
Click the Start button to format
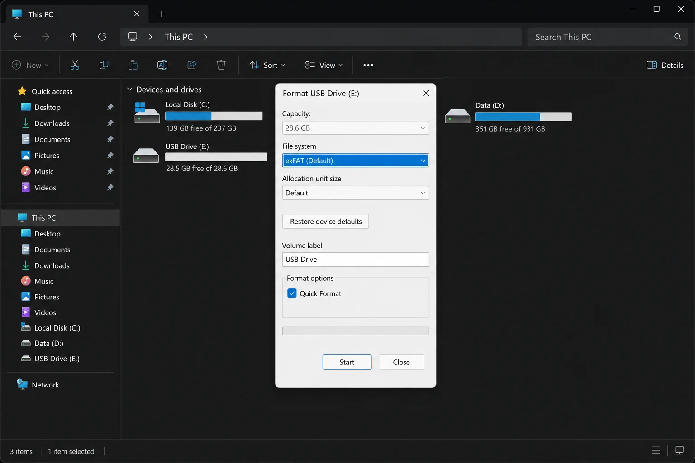point(347,362)
